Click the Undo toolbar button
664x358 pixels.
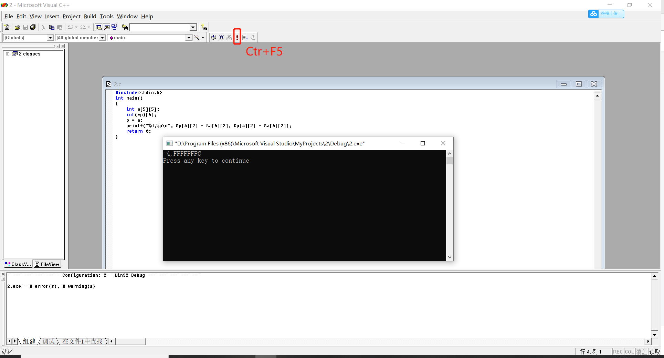(70, 27)
